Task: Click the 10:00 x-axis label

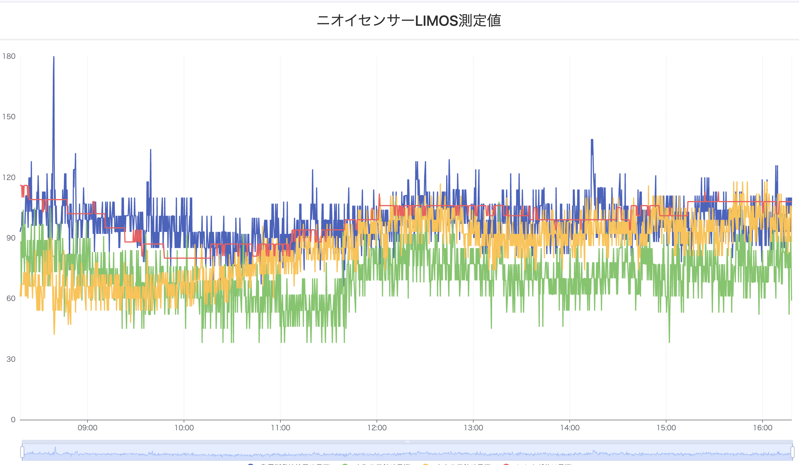Action: [184, 428]
